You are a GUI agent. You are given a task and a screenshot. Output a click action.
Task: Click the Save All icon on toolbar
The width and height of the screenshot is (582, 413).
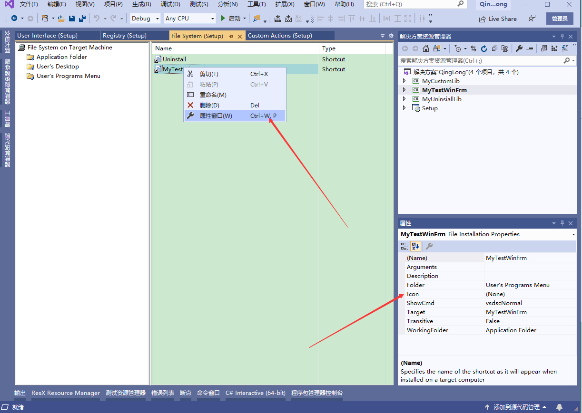pos(81,18)
